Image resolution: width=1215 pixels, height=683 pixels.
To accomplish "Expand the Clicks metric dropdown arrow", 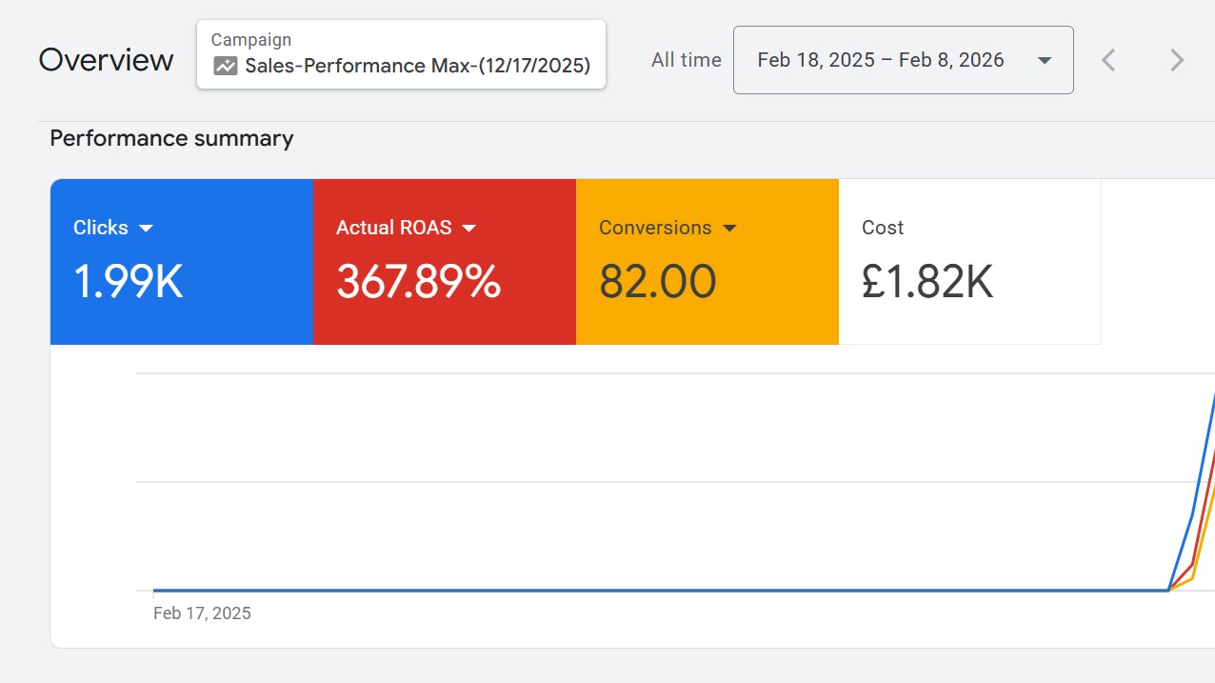I will pyautogui.click(x=146, y=229).
